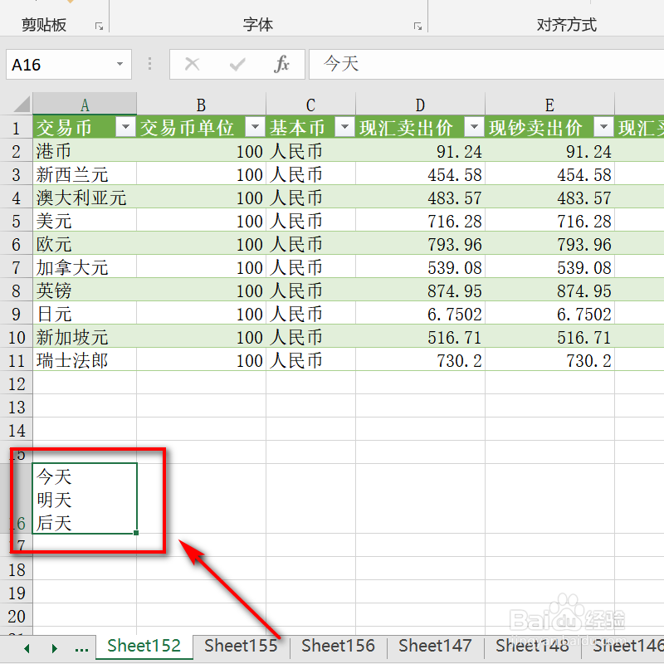Screen dimensions: 664x664
Task: Open filter dropdown for 现汇卖出价 column
Action: (x=474, y=127)
